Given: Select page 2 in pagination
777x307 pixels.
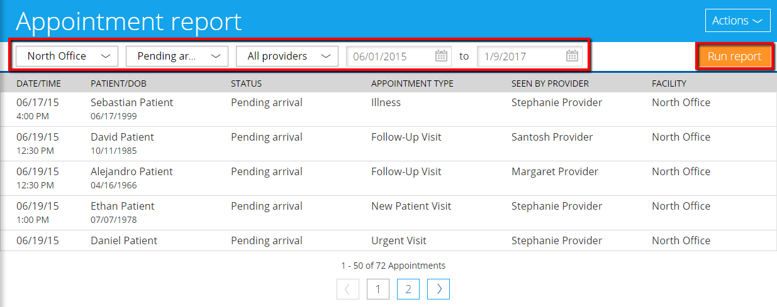Looking at the screenshot, I should click(x=408, y=289).
